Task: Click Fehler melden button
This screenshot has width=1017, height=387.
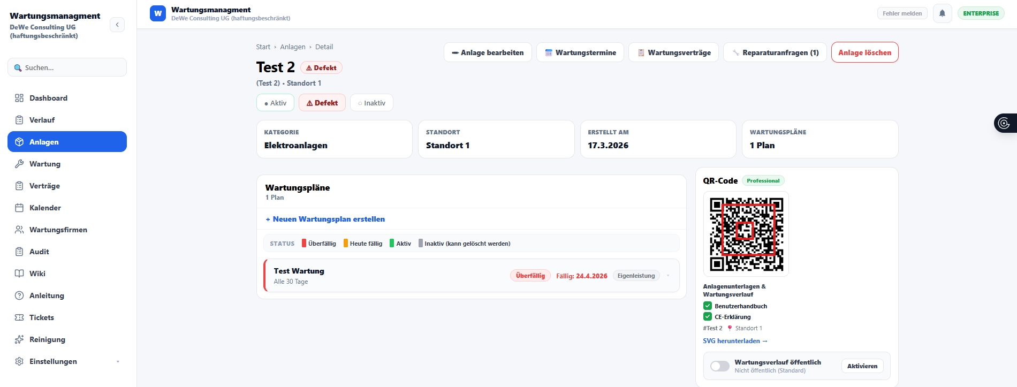Action: pos(902,13)
